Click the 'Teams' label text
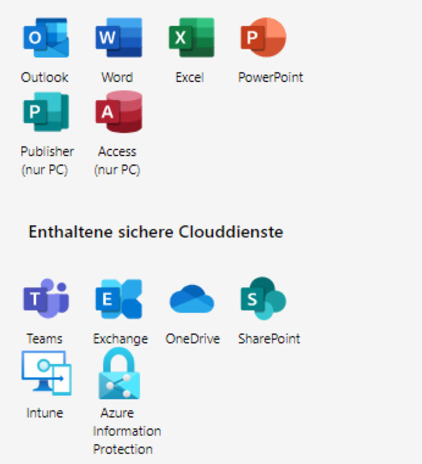The width and height of the screenshot is (422, 464). [45, 339]
